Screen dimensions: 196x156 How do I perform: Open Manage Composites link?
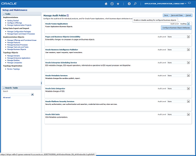point(15,62)
